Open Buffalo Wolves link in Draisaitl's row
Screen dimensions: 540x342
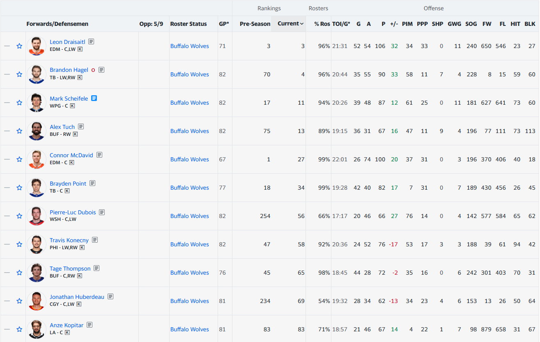pos(189,46)
